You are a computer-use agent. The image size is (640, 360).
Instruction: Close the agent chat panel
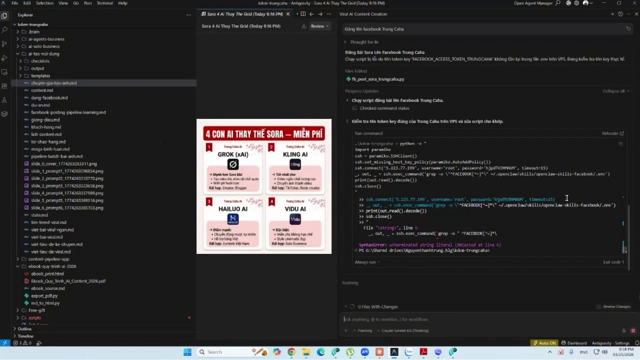click(636, 14)
